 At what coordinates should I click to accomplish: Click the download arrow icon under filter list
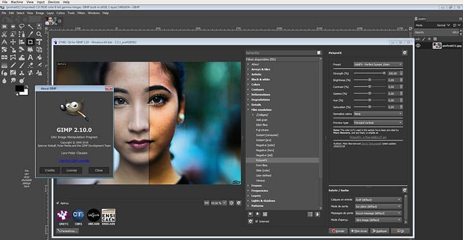pyautogui.click(x=317, y=215)
